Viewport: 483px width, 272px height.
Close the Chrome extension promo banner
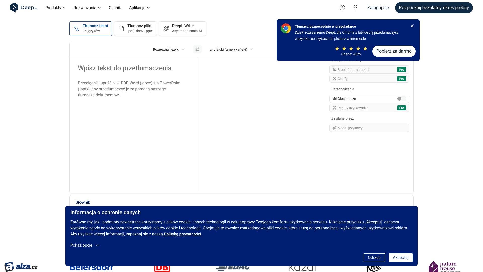pyautogui.click(x=412, y=26)
